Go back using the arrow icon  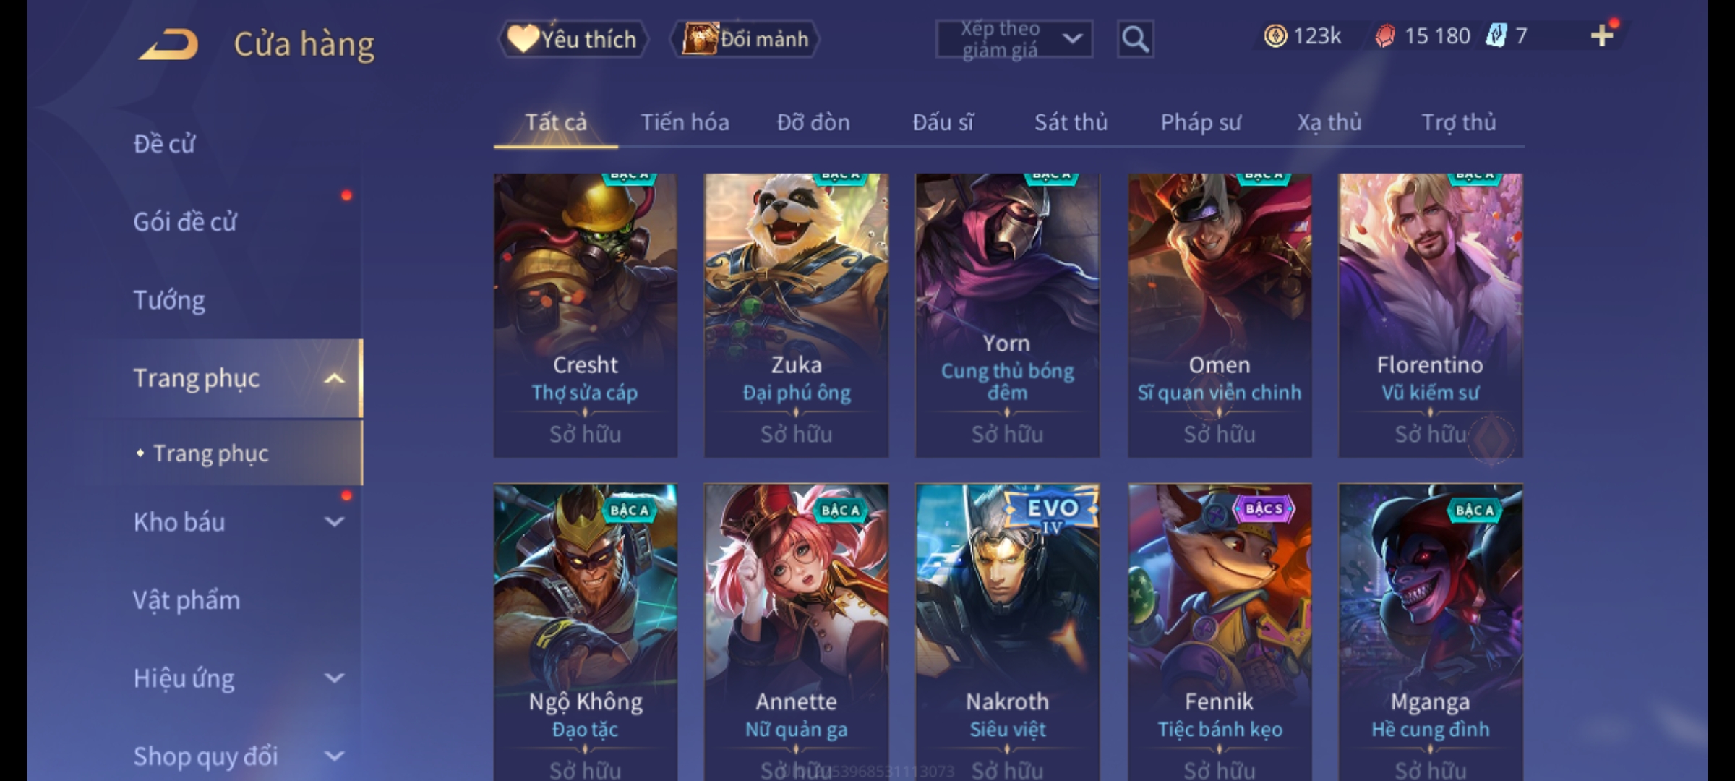coord(168,44)
